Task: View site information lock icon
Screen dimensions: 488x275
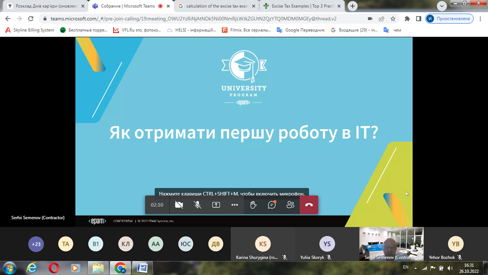Action: click(45, 18)
